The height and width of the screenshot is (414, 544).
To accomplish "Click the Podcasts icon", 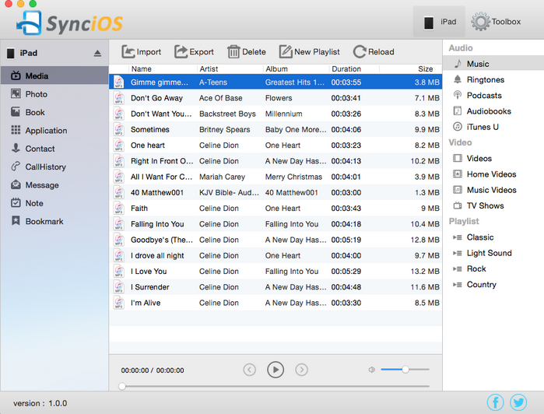I will click(458, 95).
